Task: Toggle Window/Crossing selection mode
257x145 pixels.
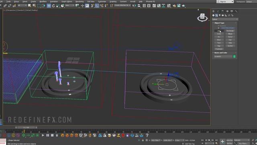Action: pos(43,6)
